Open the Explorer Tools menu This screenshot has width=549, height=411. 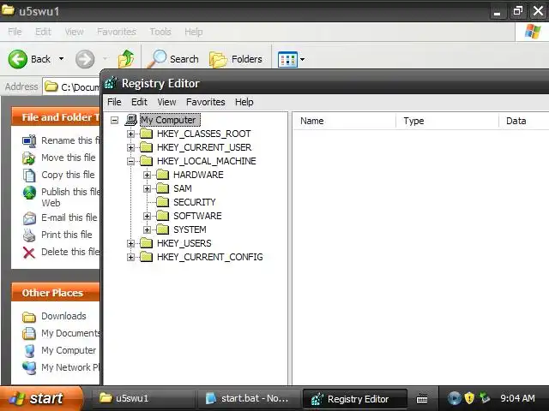pos(160,32)
